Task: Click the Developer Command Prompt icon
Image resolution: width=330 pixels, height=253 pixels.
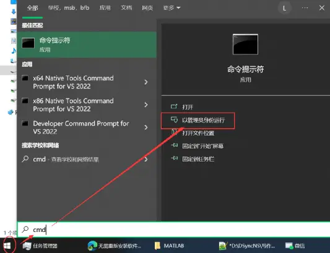Action: pos(25,124)
